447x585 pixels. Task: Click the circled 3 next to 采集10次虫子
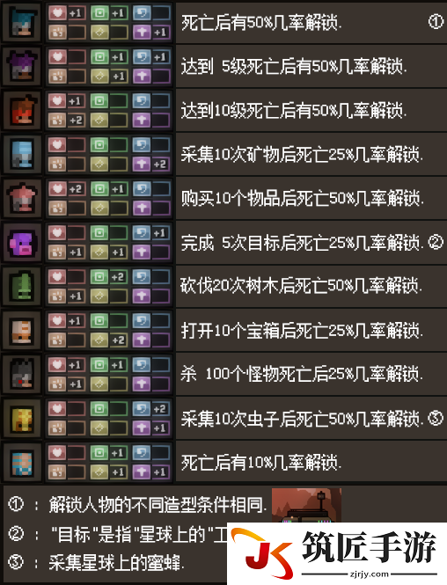(x=436, y=418)
